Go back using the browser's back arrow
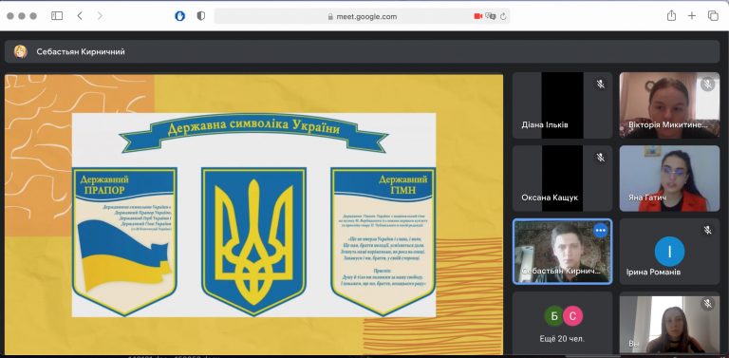The height and width of the screenshot is (358, 729). tap(80, 16)
